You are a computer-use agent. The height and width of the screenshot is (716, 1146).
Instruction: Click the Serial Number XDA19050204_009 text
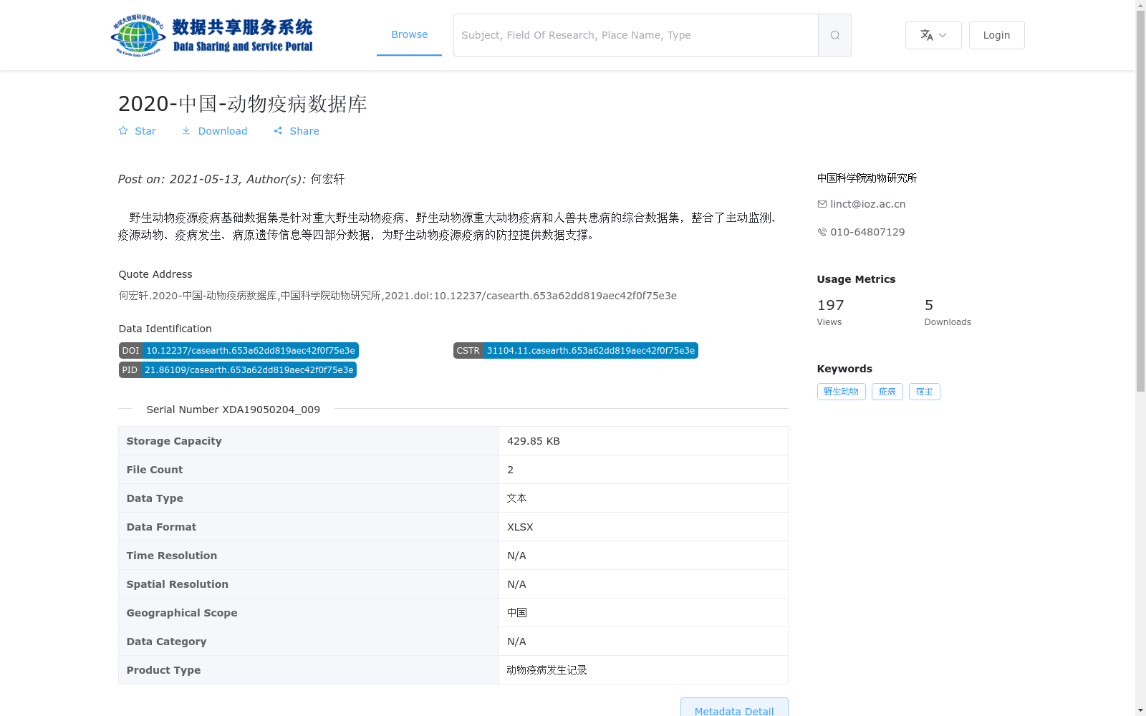coord(233,410)
